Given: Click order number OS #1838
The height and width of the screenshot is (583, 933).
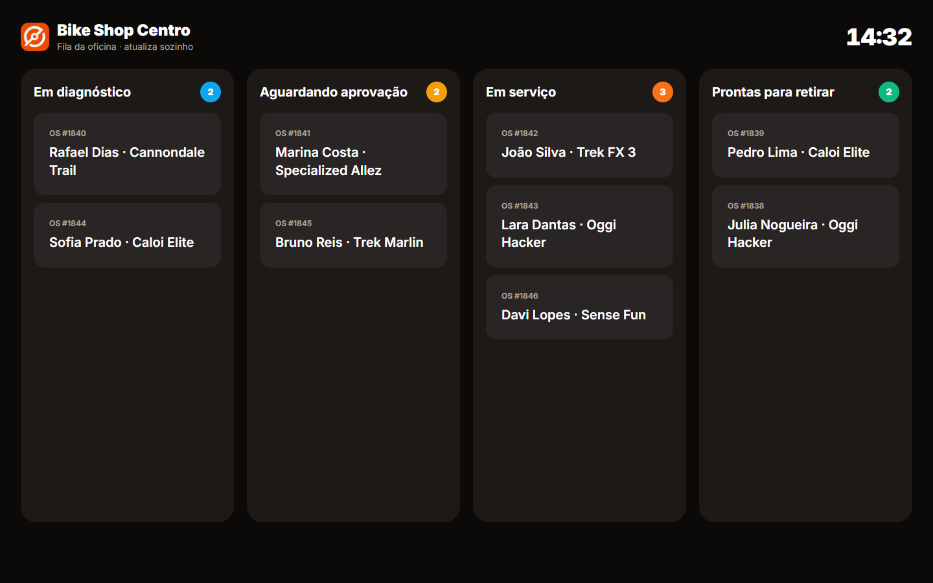Looking at the screenshot, I should click(x=746, y=206).
